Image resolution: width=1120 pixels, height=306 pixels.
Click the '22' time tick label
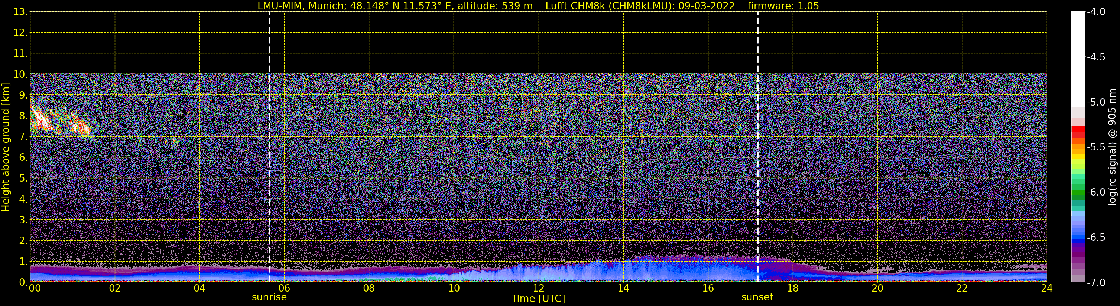click(x=962, y=288)
